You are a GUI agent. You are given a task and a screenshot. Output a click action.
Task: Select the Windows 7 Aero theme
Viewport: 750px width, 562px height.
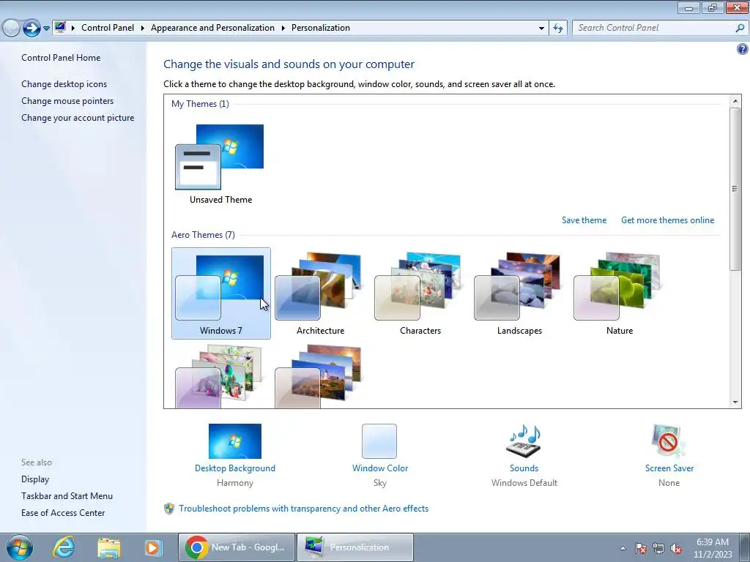(x=221, y=293)
